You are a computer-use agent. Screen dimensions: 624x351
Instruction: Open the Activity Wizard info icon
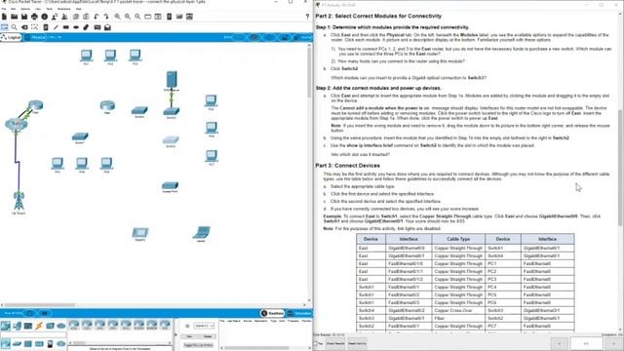tap(44, 17)
